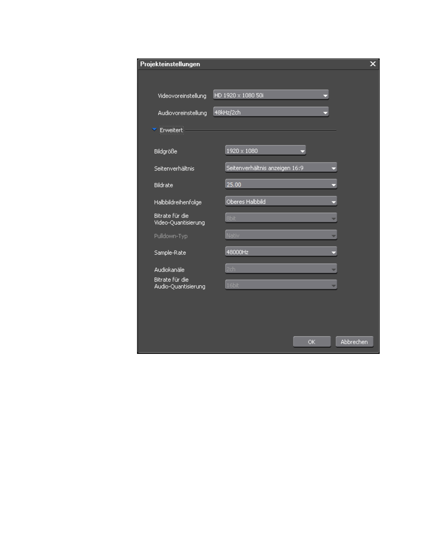Click the disabled Audio-Quantisierung 16bit dropdown

[x=281, y=285]
